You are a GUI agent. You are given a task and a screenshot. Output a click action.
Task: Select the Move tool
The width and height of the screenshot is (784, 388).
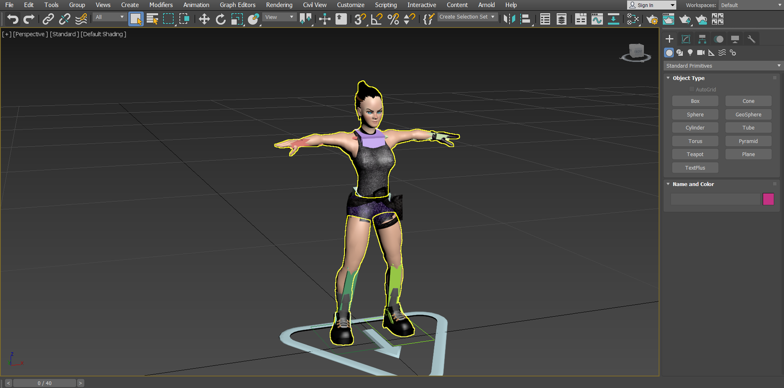pyautogui.click(x=204, y=19)
